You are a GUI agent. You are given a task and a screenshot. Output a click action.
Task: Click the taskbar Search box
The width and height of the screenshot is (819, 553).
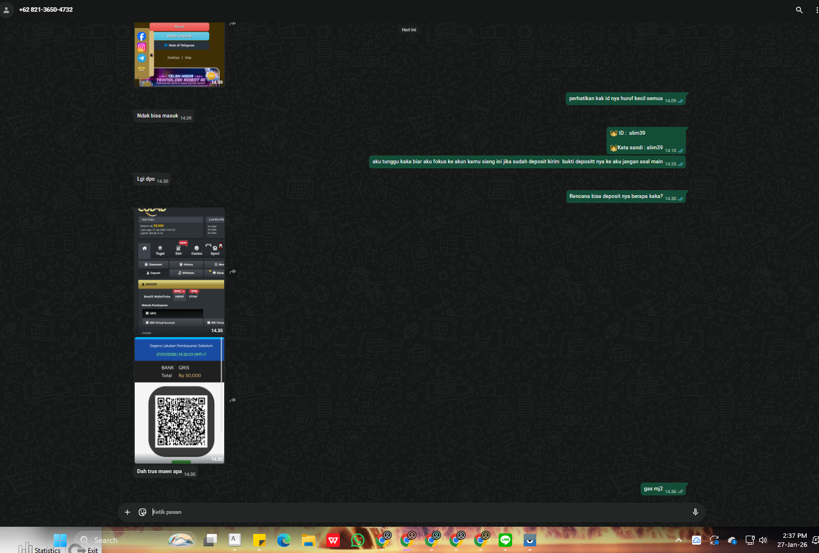134,540
